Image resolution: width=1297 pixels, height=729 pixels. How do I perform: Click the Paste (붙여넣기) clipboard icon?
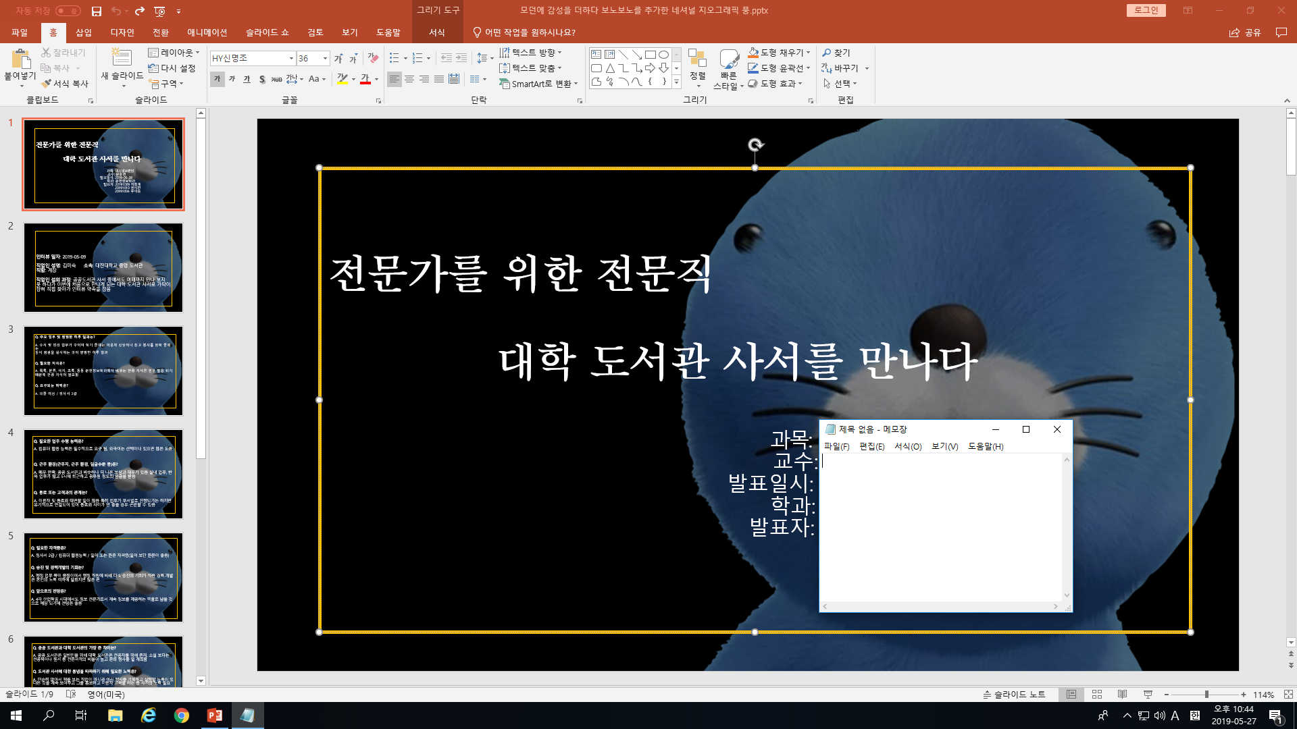20,59
